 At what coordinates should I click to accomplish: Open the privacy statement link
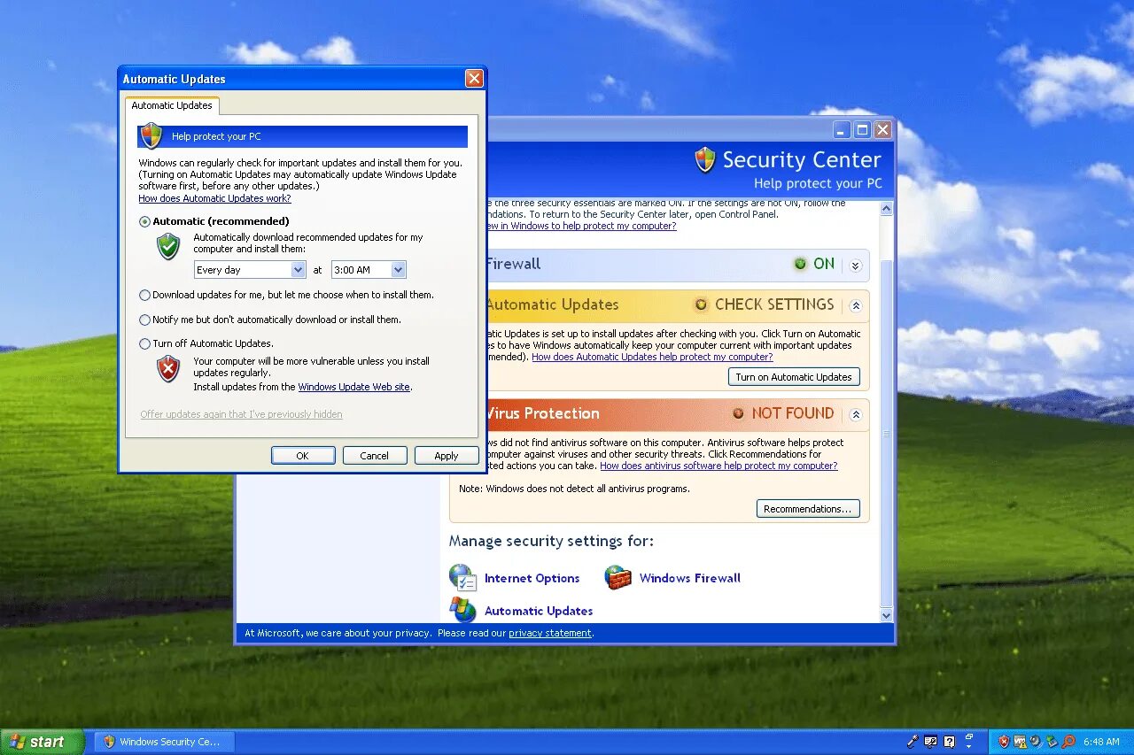(550, 633)
